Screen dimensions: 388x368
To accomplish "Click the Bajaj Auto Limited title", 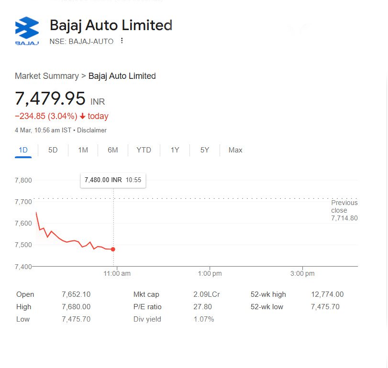I will [x=111, y=25].
